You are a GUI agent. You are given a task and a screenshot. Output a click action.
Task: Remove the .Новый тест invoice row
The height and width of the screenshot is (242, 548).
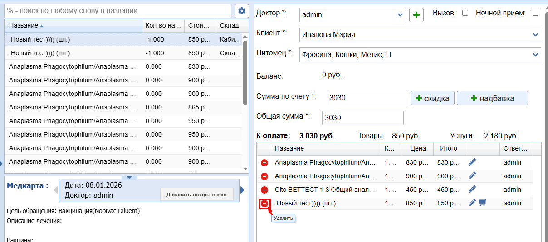pos(264,204)
